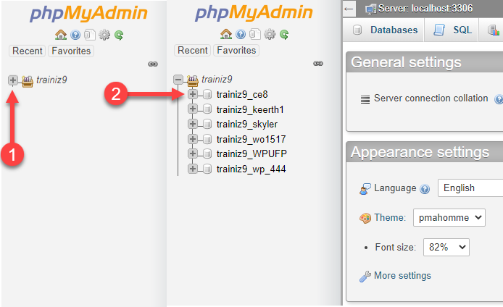
Task: Click the Theme label link
Action: (390, 218)
